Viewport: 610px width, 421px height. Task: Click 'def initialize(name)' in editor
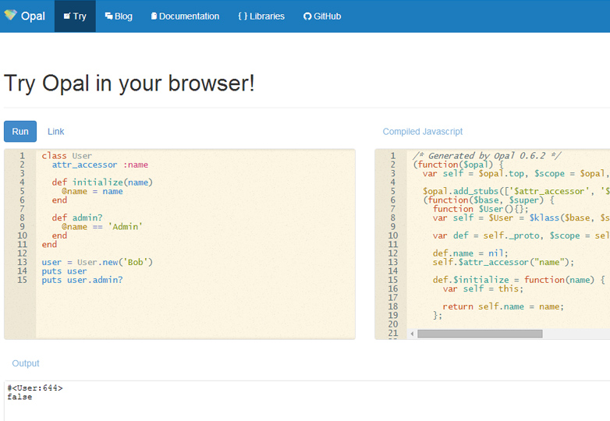tap(102, 182)
